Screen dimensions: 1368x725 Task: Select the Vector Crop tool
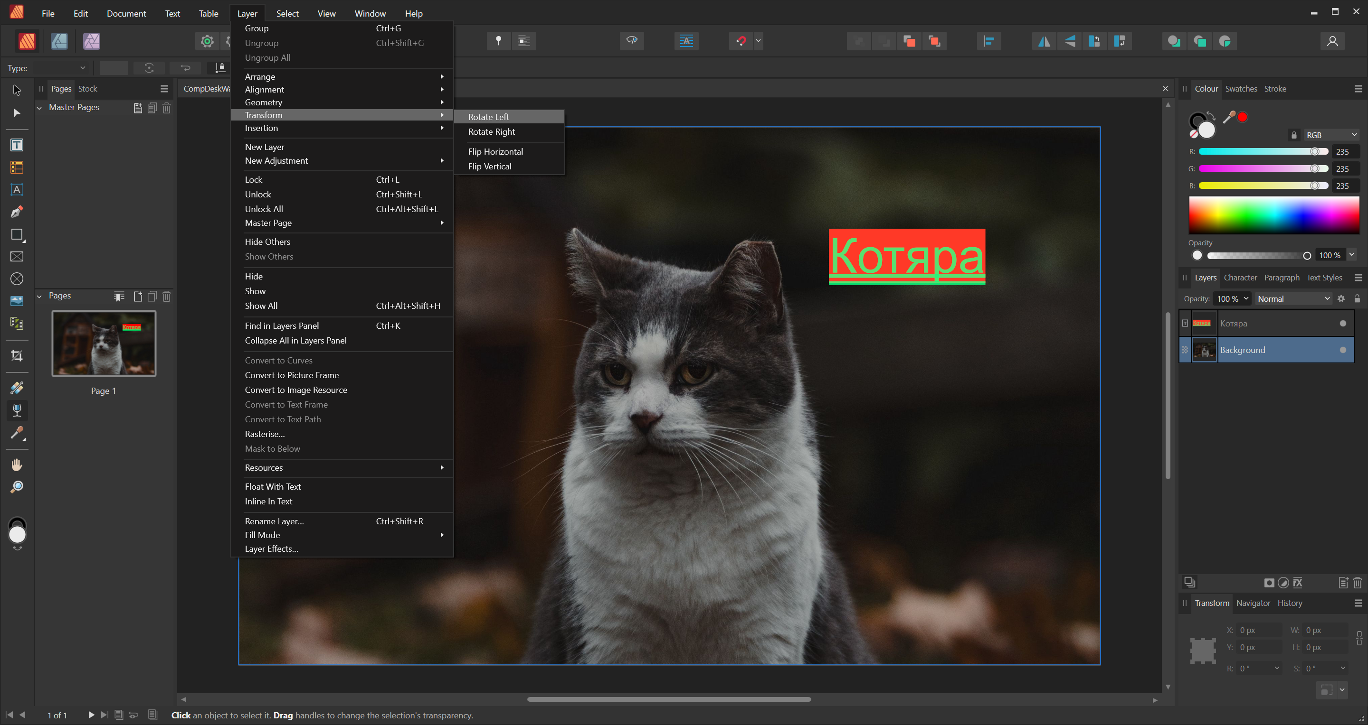click(17, 356)
